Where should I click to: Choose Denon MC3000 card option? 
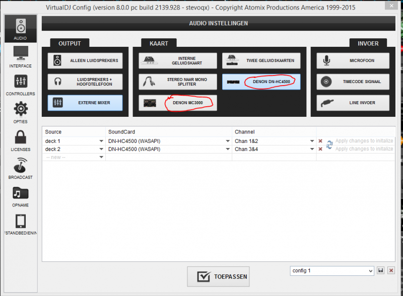[x=178, y=103]
